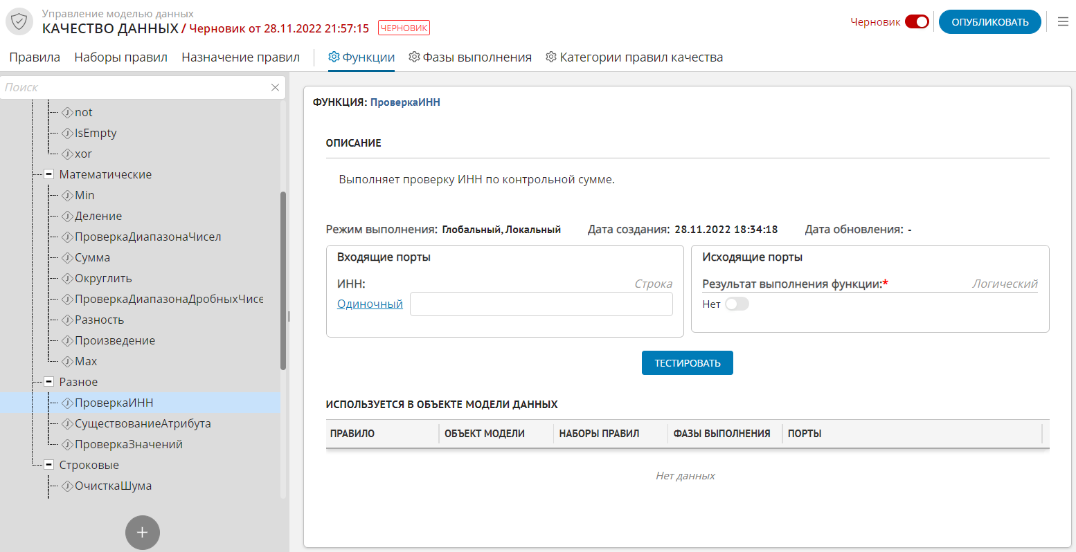The height and width of the screenshot is (552, 1076).
Task: Open the hamburger menu icon
Action: pos(1063,21)
